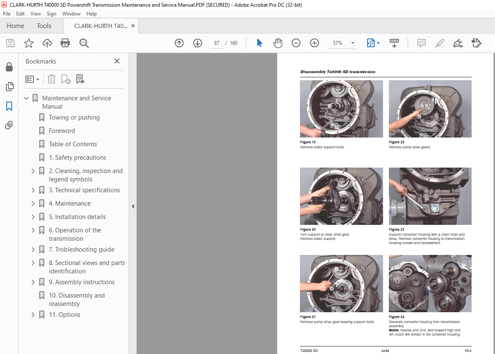Toggle the Bookmarks panel sidebar icon
This screenshot has width=495, height=354.
point(9,106)
